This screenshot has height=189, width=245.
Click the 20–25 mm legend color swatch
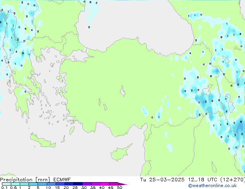69,184
